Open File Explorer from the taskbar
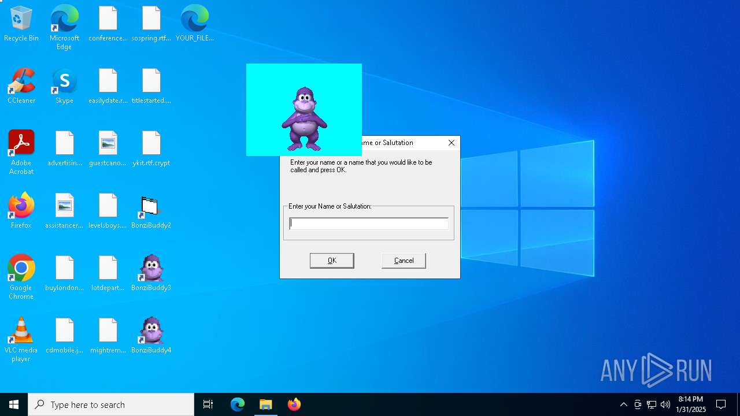This screenshot has width=740, height=416. tap(266, 404)
